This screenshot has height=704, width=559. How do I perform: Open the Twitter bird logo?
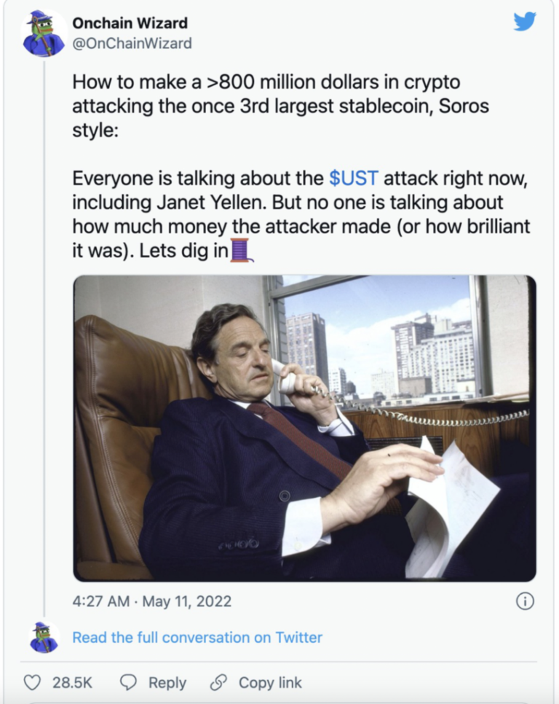[x=524, y=22]
